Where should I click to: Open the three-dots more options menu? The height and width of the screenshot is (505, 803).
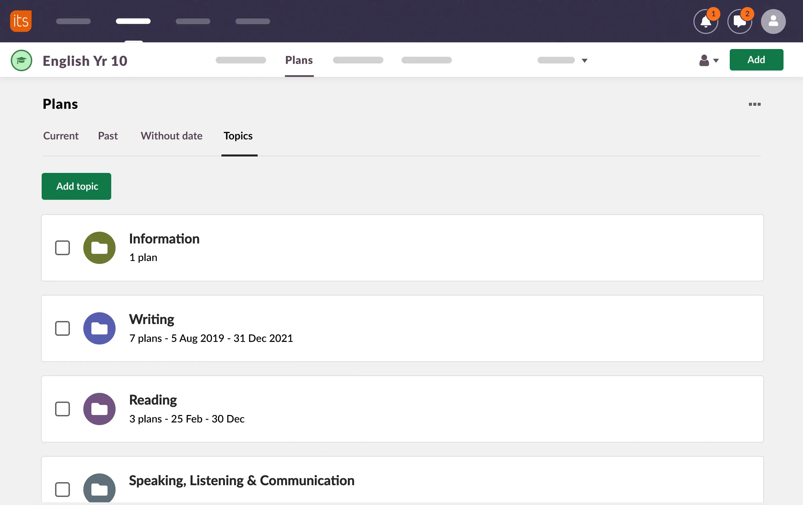pyautogui.click(x=754, y=104)
